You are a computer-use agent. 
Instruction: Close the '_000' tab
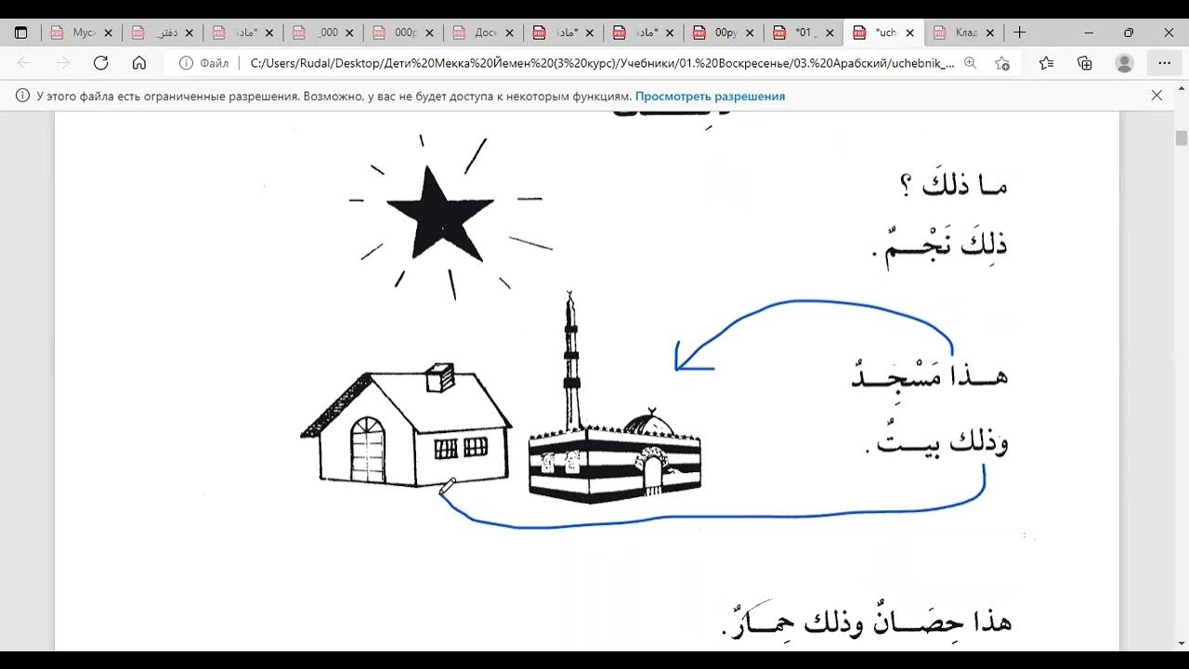[x=350, y=33]
